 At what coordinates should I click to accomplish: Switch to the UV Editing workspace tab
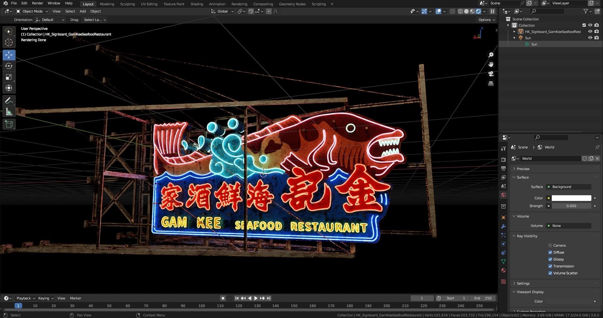click(149, 4)
